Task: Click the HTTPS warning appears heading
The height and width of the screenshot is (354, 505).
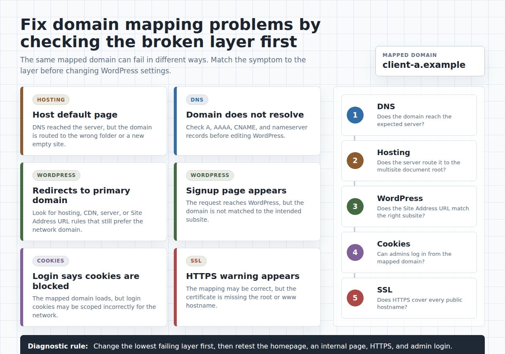Action: 243,276
